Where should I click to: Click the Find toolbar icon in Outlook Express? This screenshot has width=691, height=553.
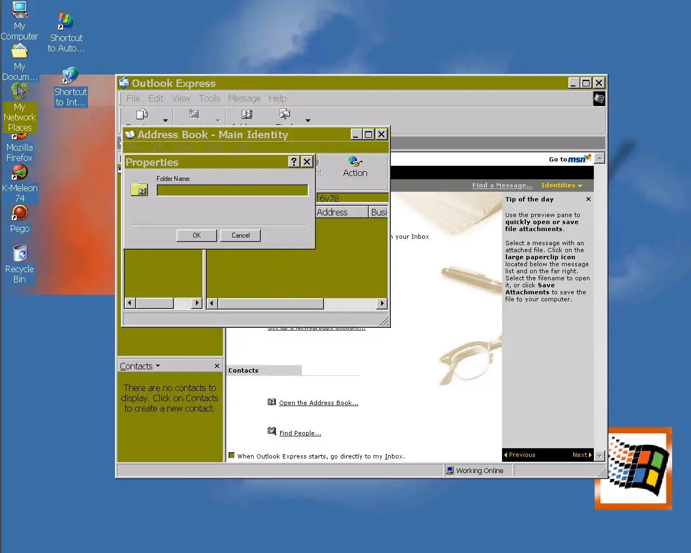(x=284, y=114)
